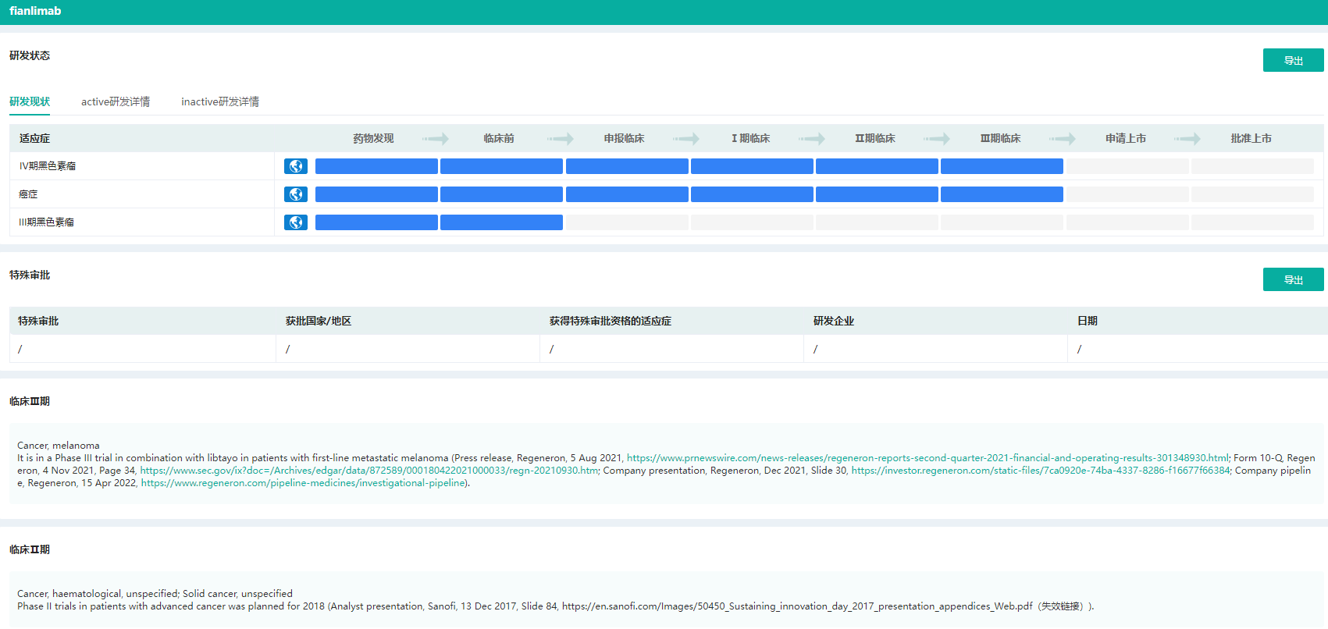The width and height of the screenshot is (1328, 629).
Task: Export the 研发状态 section data
Action: click(1293, 60)
